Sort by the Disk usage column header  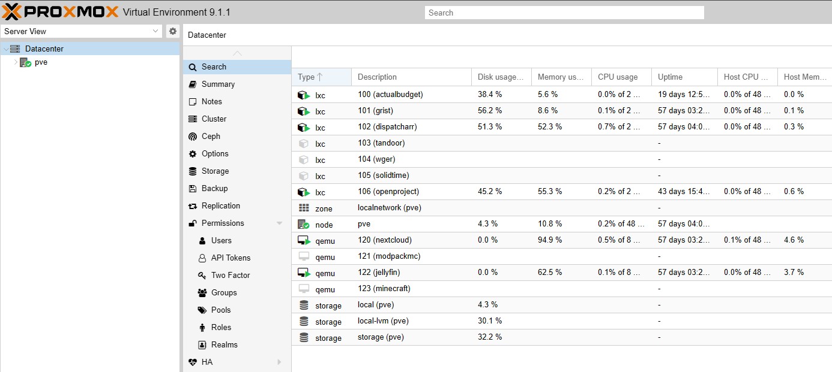click(x=501, y=77)
